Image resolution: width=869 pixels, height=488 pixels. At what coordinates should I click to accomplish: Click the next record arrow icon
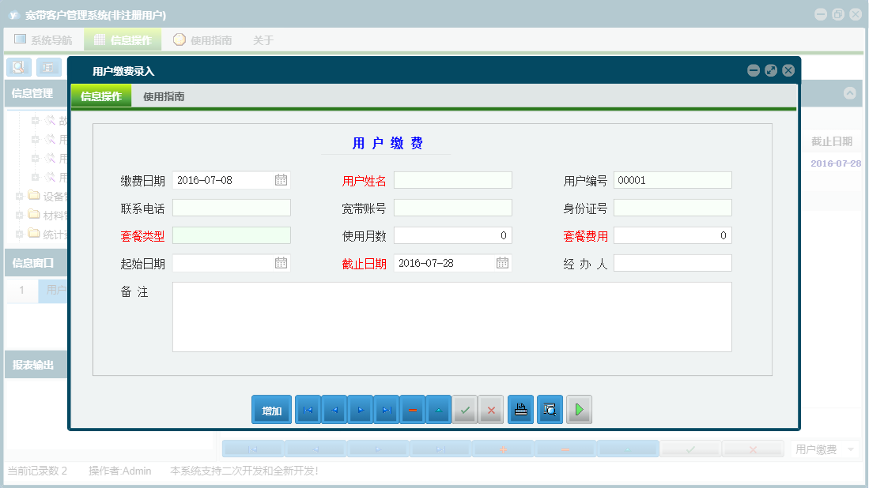360,409
